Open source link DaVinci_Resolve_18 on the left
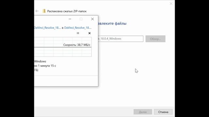Screen dimensions: 209x117 pos(47,28)
